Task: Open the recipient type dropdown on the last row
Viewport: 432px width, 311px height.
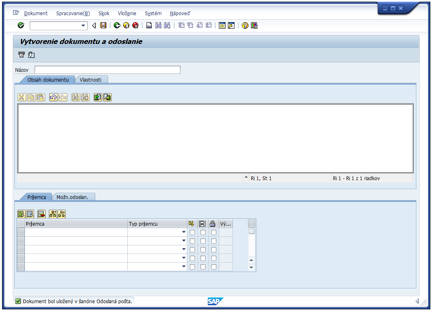Action: 184,266
